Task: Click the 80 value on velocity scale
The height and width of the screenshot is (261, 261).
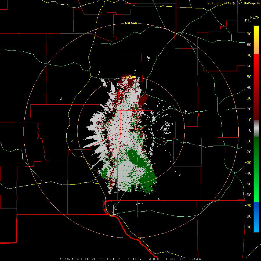Action: point(249,45)
